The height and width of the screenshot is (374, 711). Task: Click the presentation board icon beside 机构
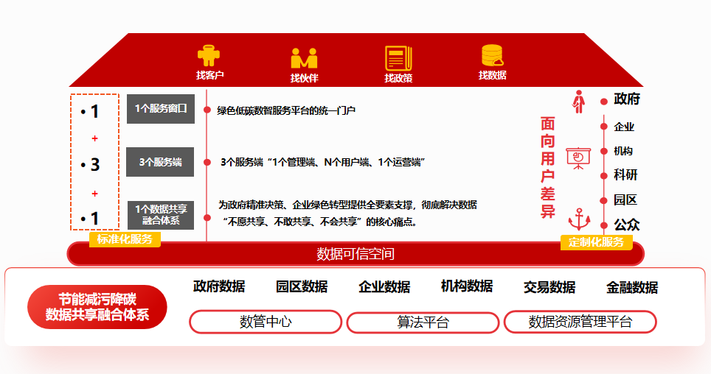tap(578, 158)
